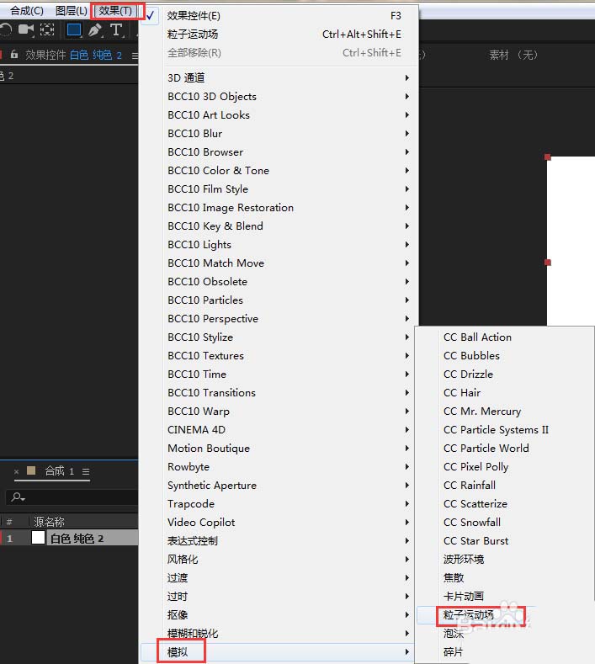
Task: Open the 合成(C) menu
Action: pos(27,11)
